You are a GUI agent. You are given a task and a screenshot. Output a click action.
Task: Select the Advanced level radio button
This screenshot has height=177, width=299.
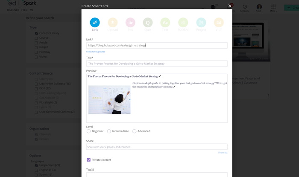(x=134, y=131)
